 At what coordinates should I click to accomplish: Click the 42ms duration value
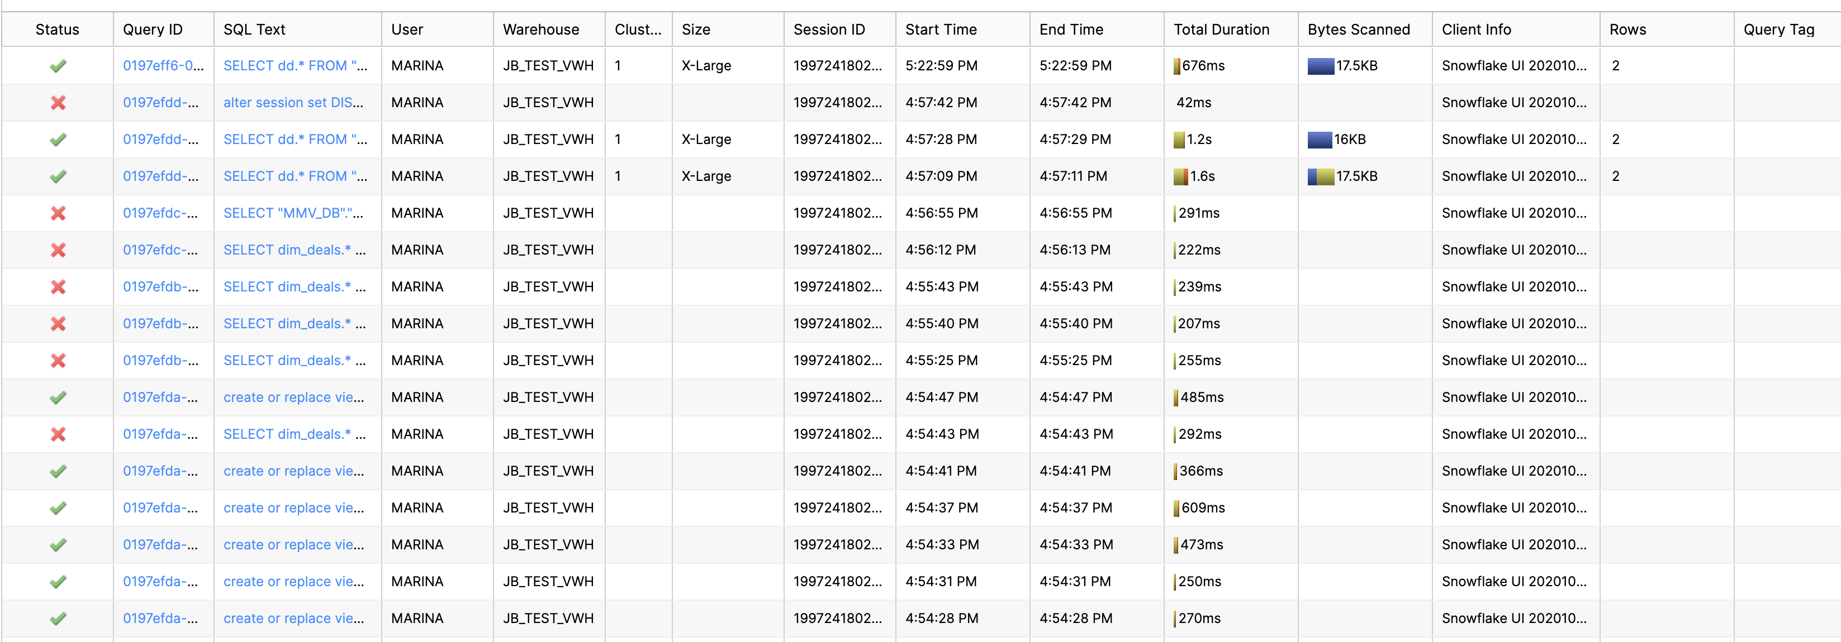(x=1193, y=103)
